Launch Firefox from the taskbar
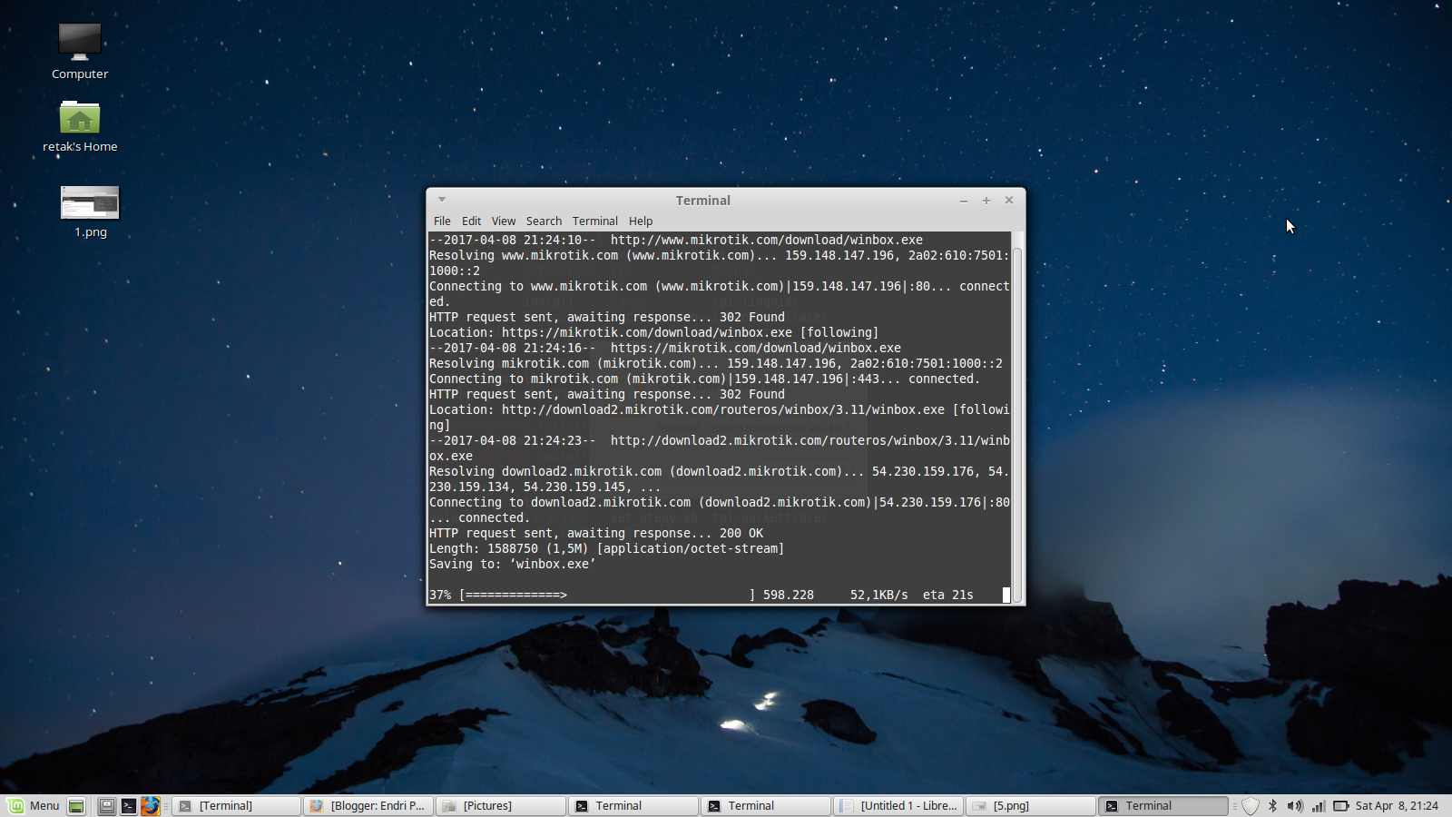This screenshot has width=1452, height=817. tap(151, 805)
